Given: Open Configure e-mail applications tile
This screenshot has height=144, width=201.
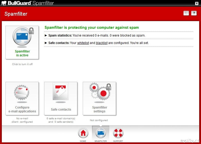Looking at the screenshot, I should point(22,98).
